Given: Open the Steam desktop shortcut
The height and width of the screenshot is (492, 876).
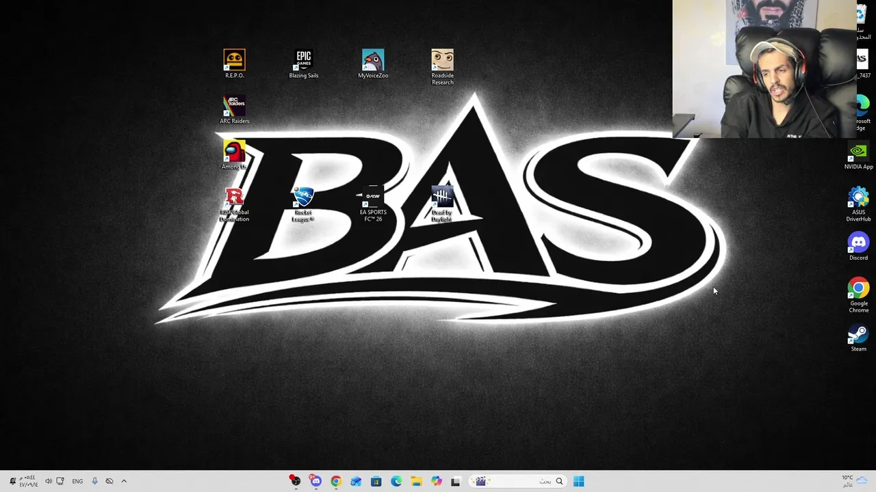Looking at the screenshot, I should (858, 338).
